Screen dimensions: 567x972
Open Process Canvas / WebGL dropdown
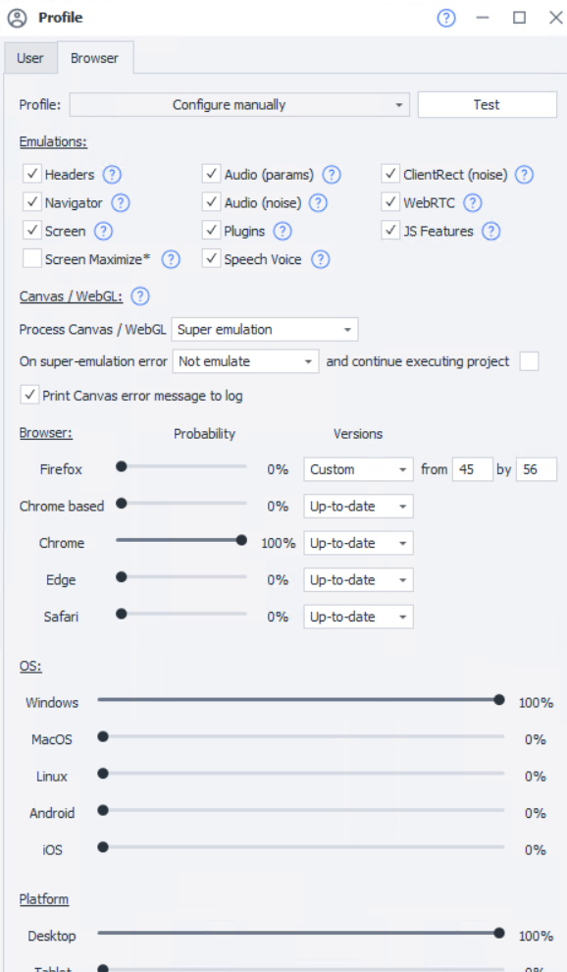point(265,330)
